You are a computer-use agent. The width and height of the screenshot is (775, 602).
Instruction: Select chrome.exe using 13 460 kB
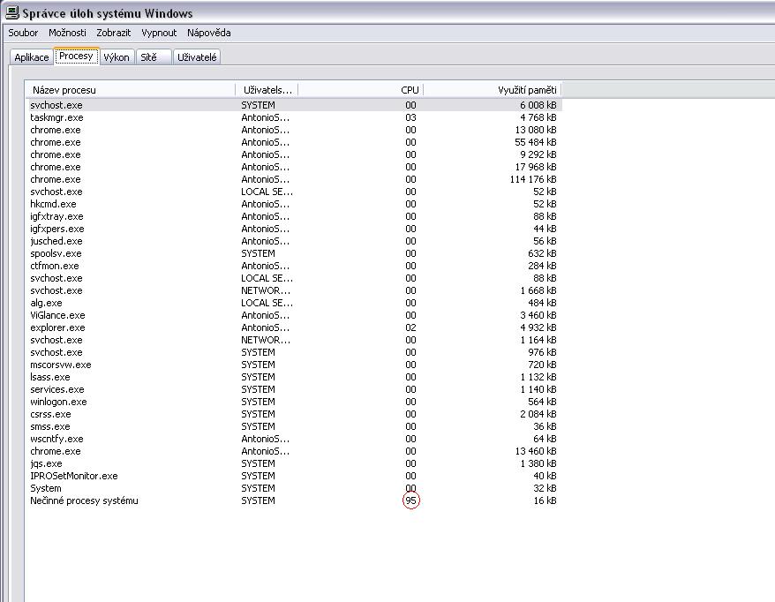[294, 451]
